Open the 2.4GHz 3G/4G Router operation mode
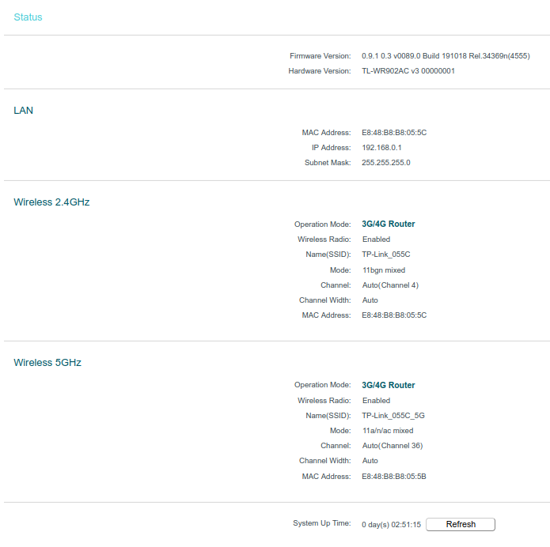550x547 pixels. [x=389, y=224]
